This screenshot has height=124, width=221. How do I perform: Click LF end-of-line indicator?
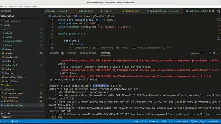pyautogui.click(x=170, y=121)
